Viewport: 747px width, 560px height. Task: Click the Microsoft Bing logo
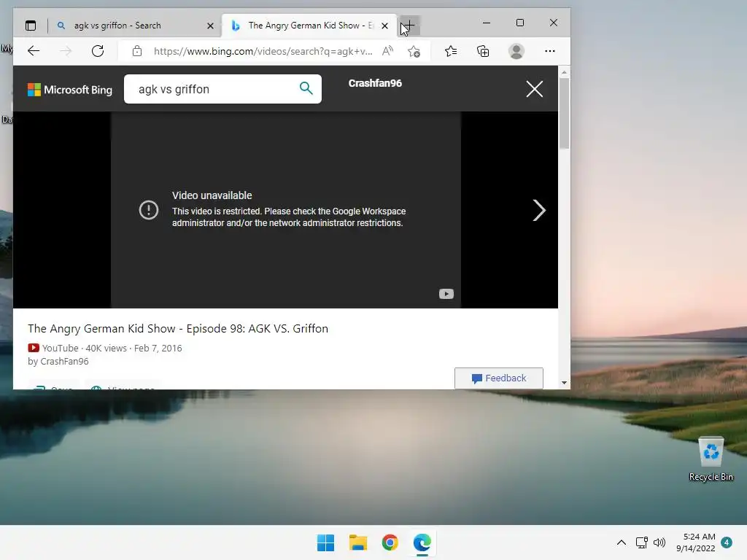coord(70,90)
